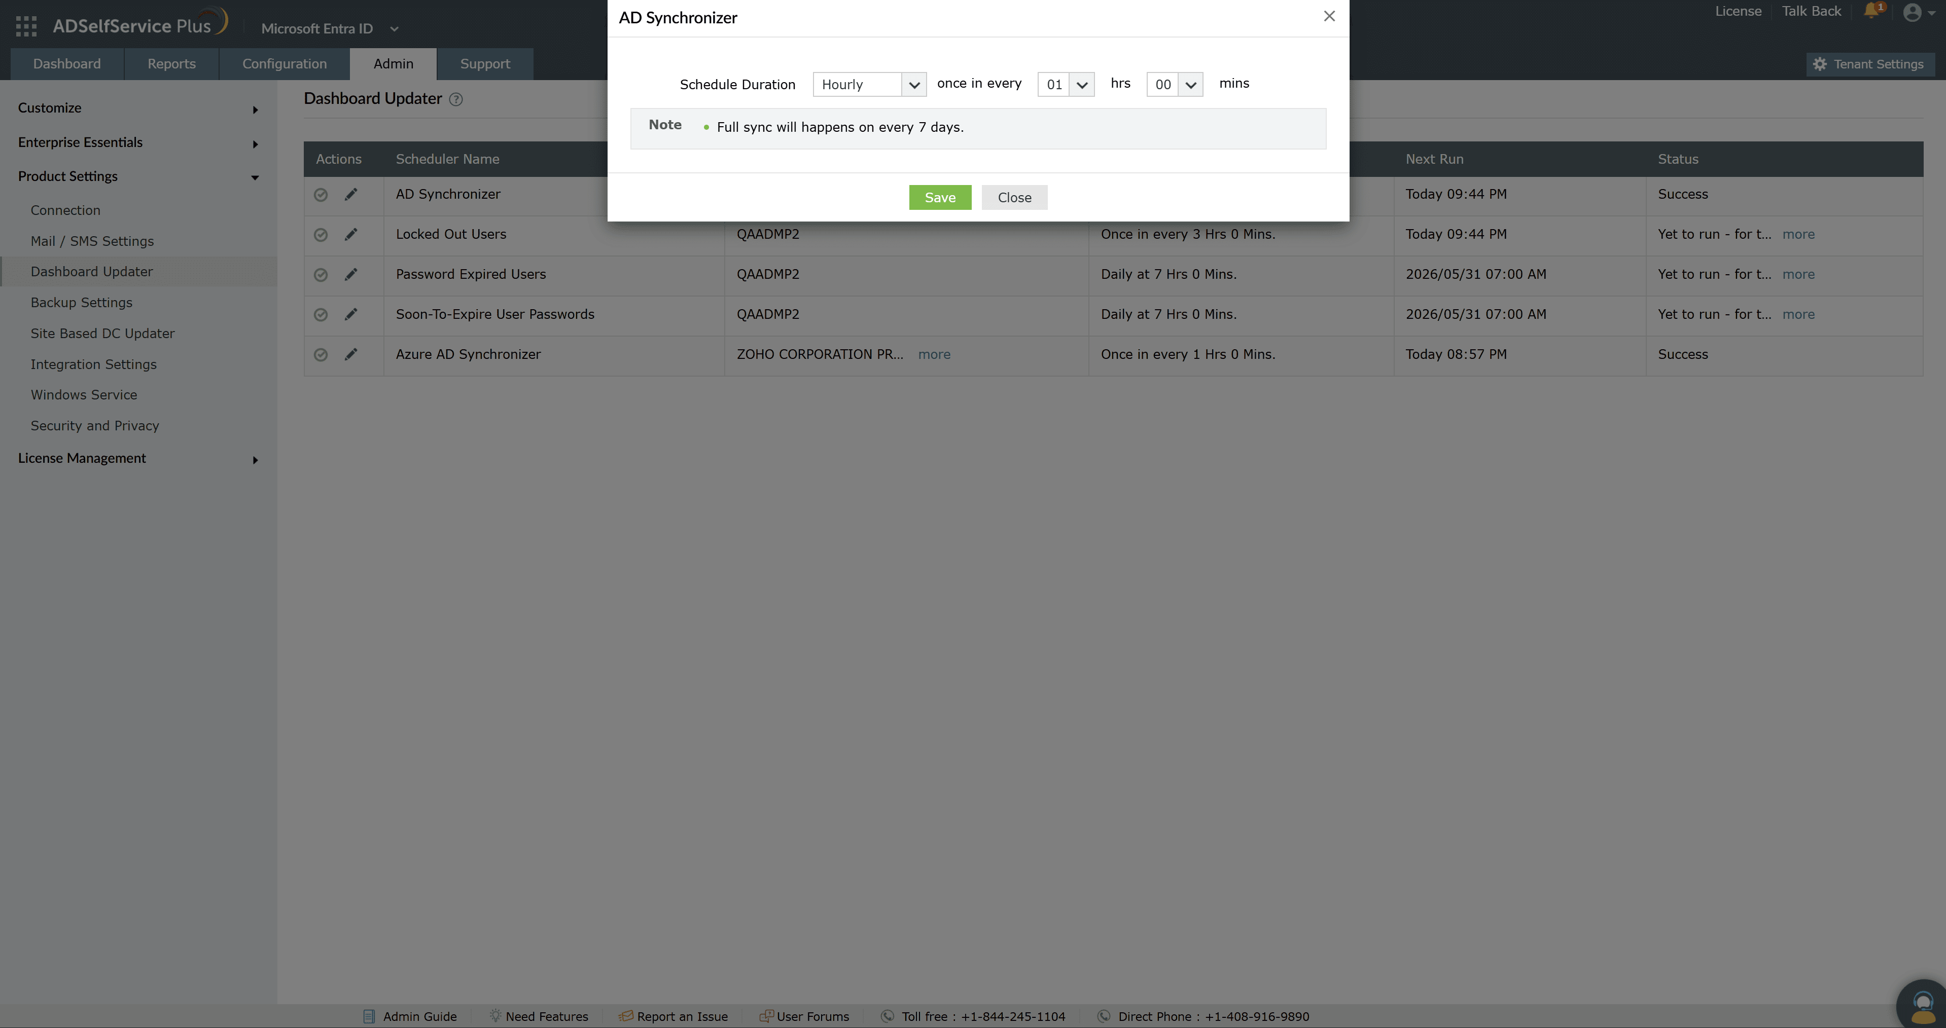Open Backup Settings
The image size is (1946, 1028).
point(81,303)
